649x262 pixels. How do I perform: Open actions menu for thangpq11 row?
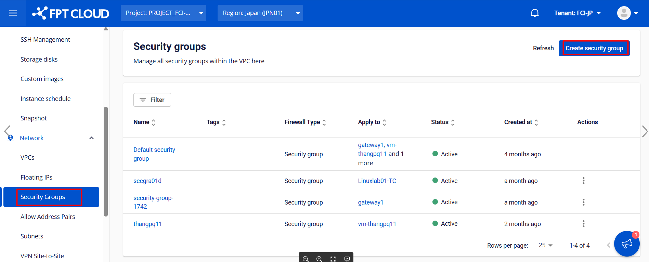coord(583,224)
